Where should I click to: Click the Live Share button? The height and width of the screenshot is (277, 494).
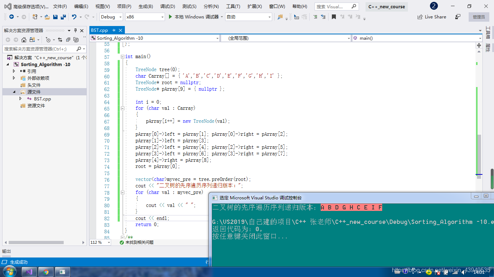coord(432,17)
